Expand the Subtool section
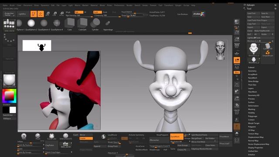The width and height of the screenshot is (279, 157). coord(251,68)
